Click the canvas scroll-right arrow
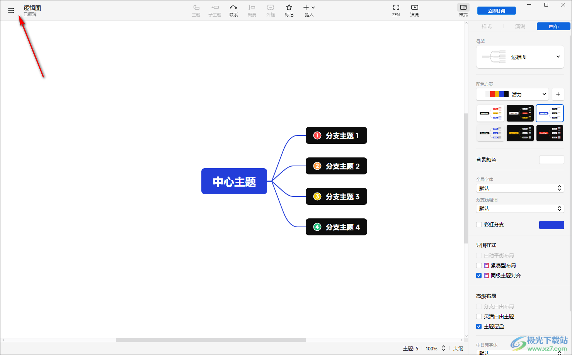 (461, 340)
